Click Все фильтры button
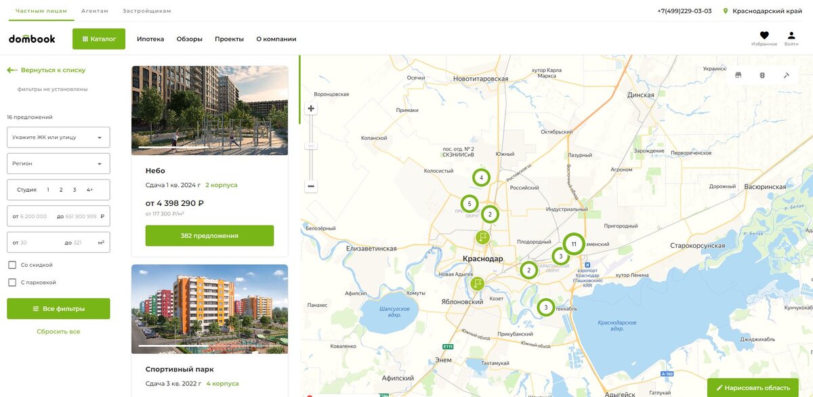This screenshot has width=813, height=397. (x=58, y=309)
